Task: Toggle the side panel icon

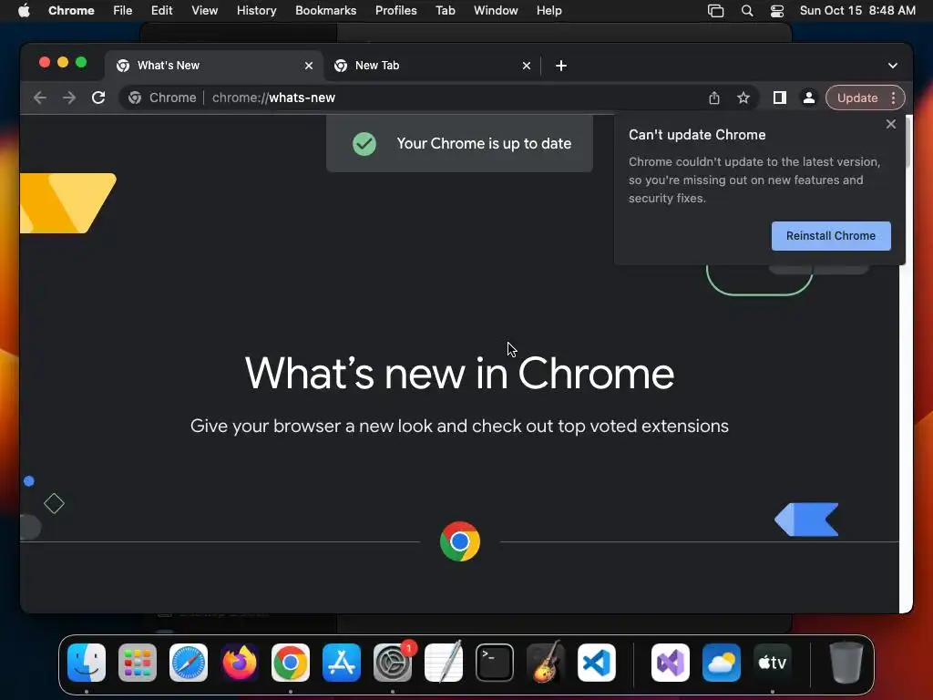Action: [780, 98]
